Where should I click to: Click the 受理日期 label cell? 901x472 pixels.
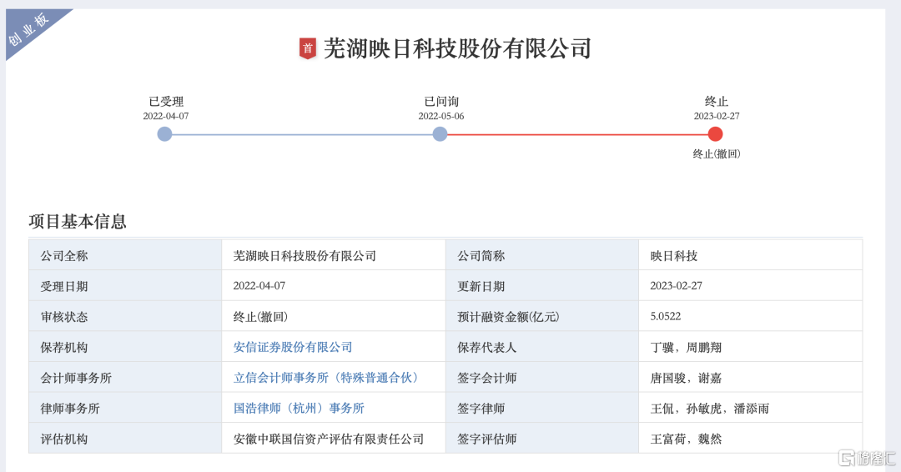tap(125, 286)
